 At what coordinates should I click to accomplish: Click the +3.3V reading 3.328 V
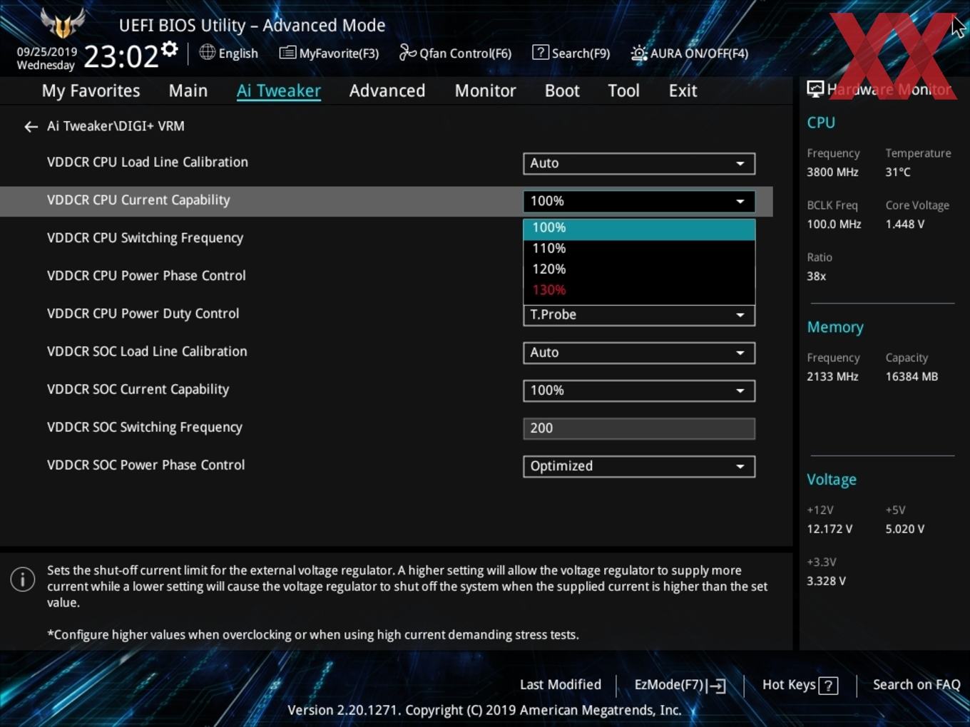pyautogui.click(x=827, y=582)
